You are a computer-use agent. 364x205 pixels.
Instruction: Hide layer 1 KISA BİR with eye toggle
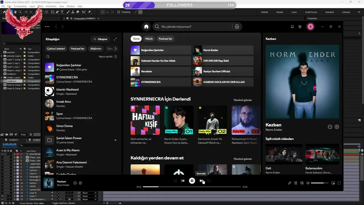click(2, 154)
